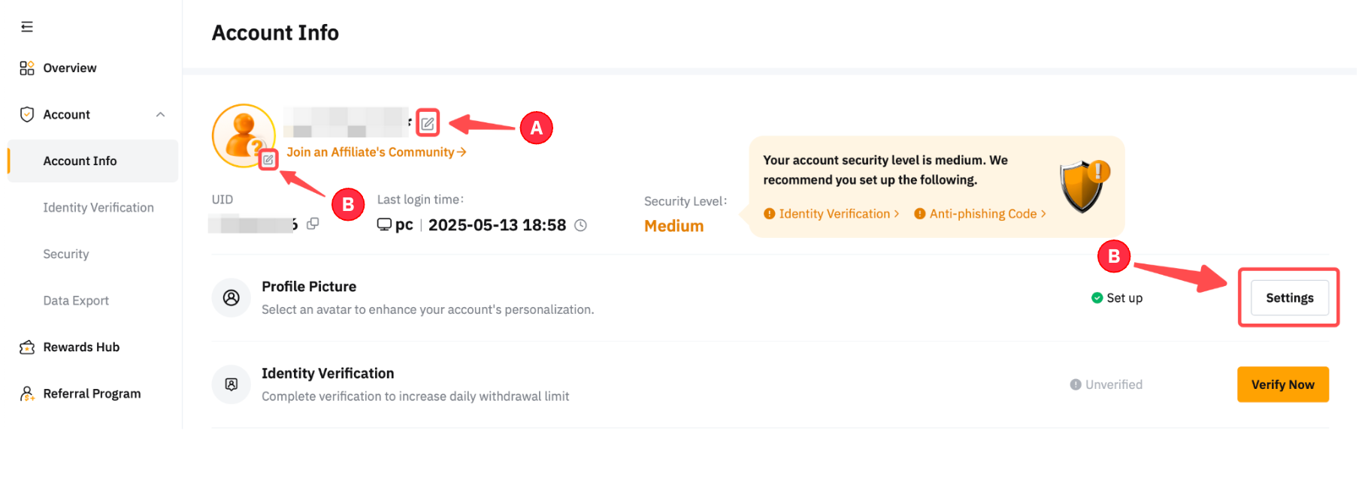Click the Identity Verification row icon
Image resolution: width=1362 pixels, height=488 pixels.
(231, 384)
